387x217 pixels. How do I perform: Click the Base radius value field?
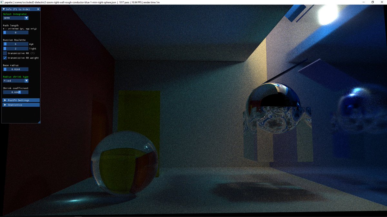coord(15,69)
